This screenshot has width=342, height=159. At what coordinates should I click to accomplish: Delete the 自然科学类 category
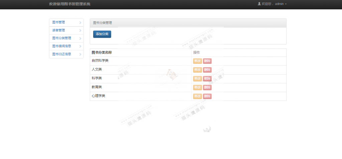(207, 61)
